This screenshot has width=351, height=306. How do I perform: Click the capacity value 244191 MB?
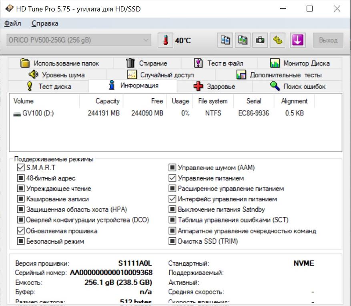tap(104, 113)
